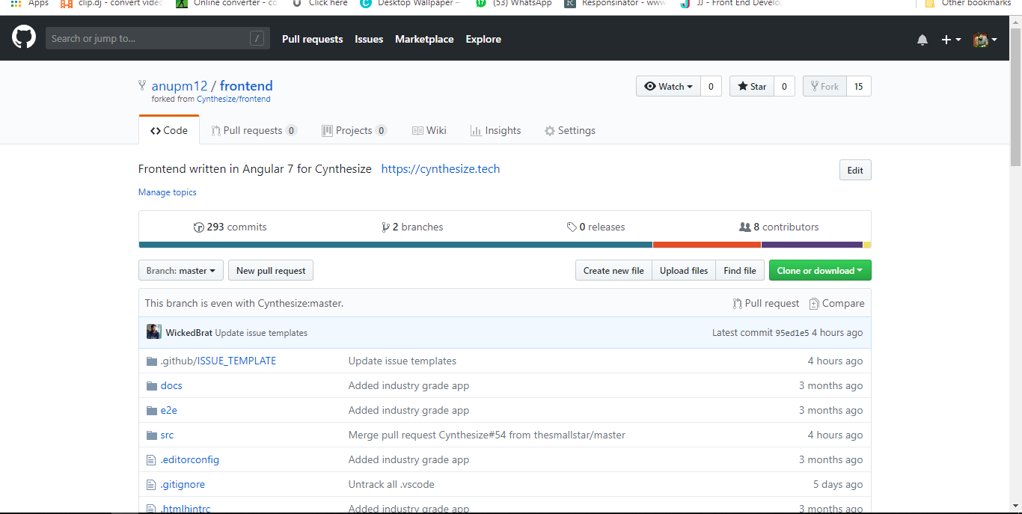The image size is (1022, 514).
Task: Open the WickedBrat avatar image
Action: point(154,332)
